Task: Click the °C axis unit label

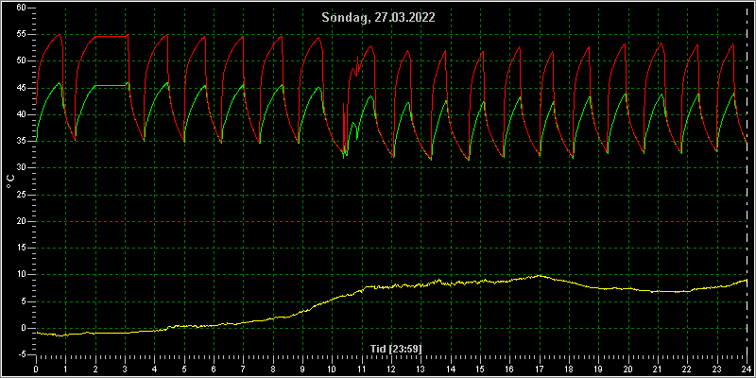Action: click(10, 181)
